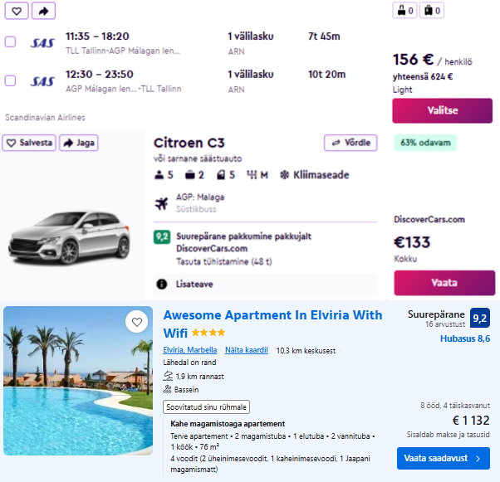The height and width of the screenshot is (482, 500).
Task: Click the Elviria, Marbella location link
Action: pyautogui.click(x=190, y=350)
